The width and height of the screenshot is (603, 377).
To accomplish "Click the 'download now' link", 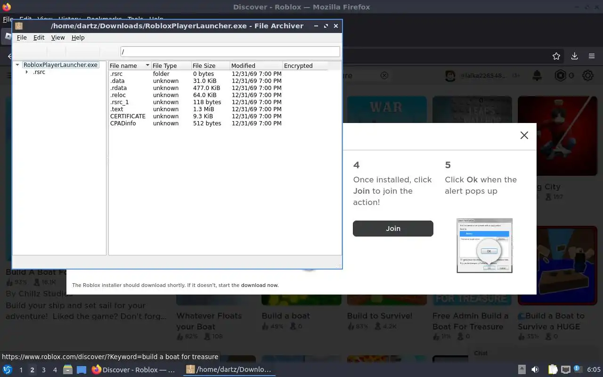I will (260, 285).
